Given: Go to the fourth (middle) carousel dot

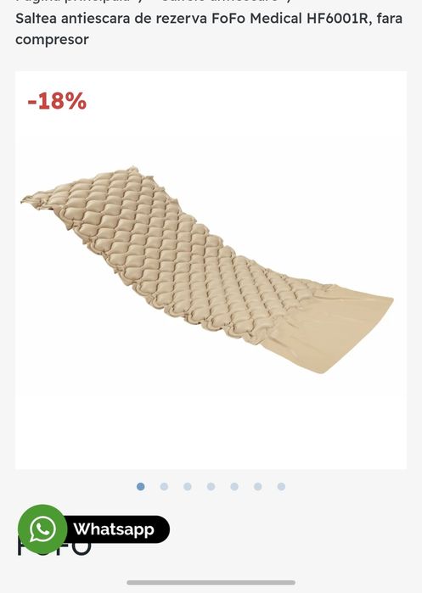Looking at the screenshot, I should click(211, 487).
